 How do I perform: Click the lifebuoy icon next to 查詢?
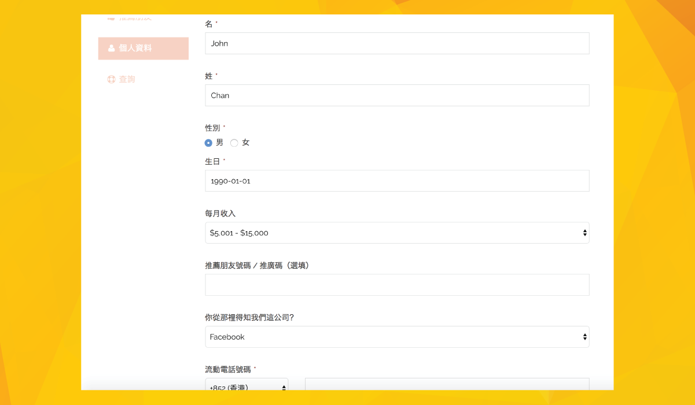point(111,79)
